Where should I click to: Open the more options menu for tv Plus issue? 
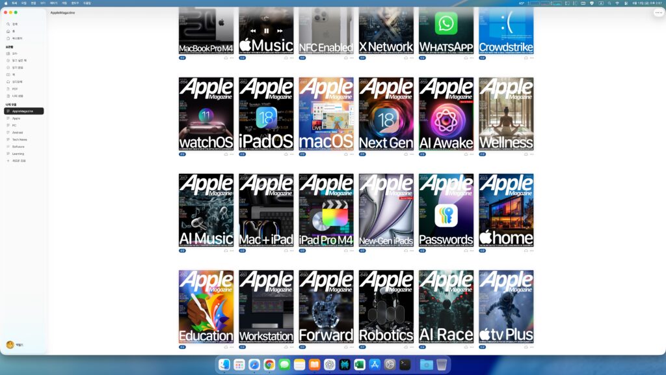click(531, 347)
